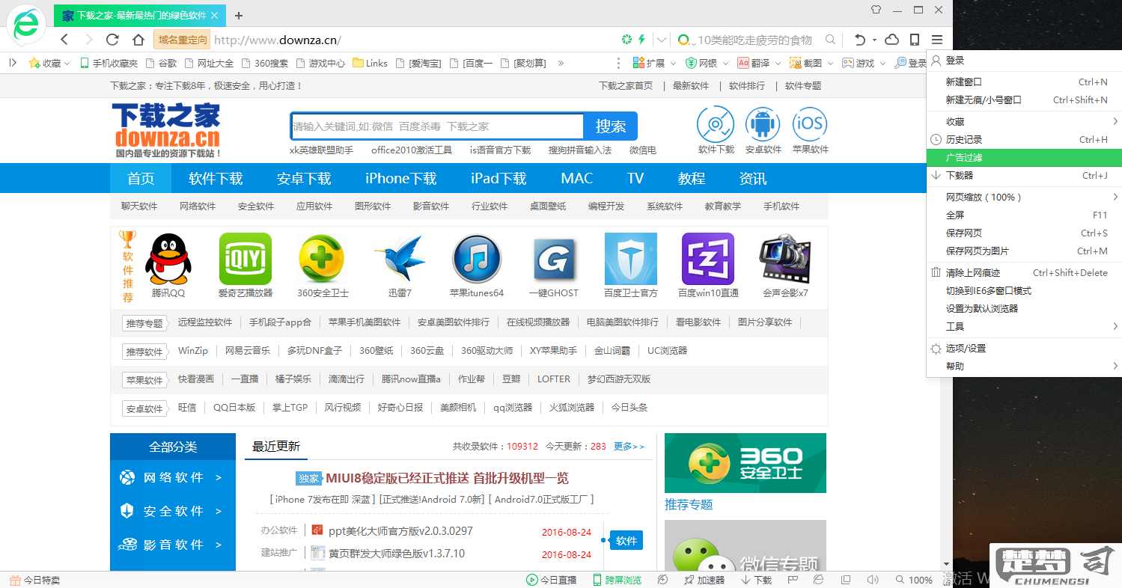Choose 保存网页为图片 menu item

pyautogui.click(x=1024, y=251)
